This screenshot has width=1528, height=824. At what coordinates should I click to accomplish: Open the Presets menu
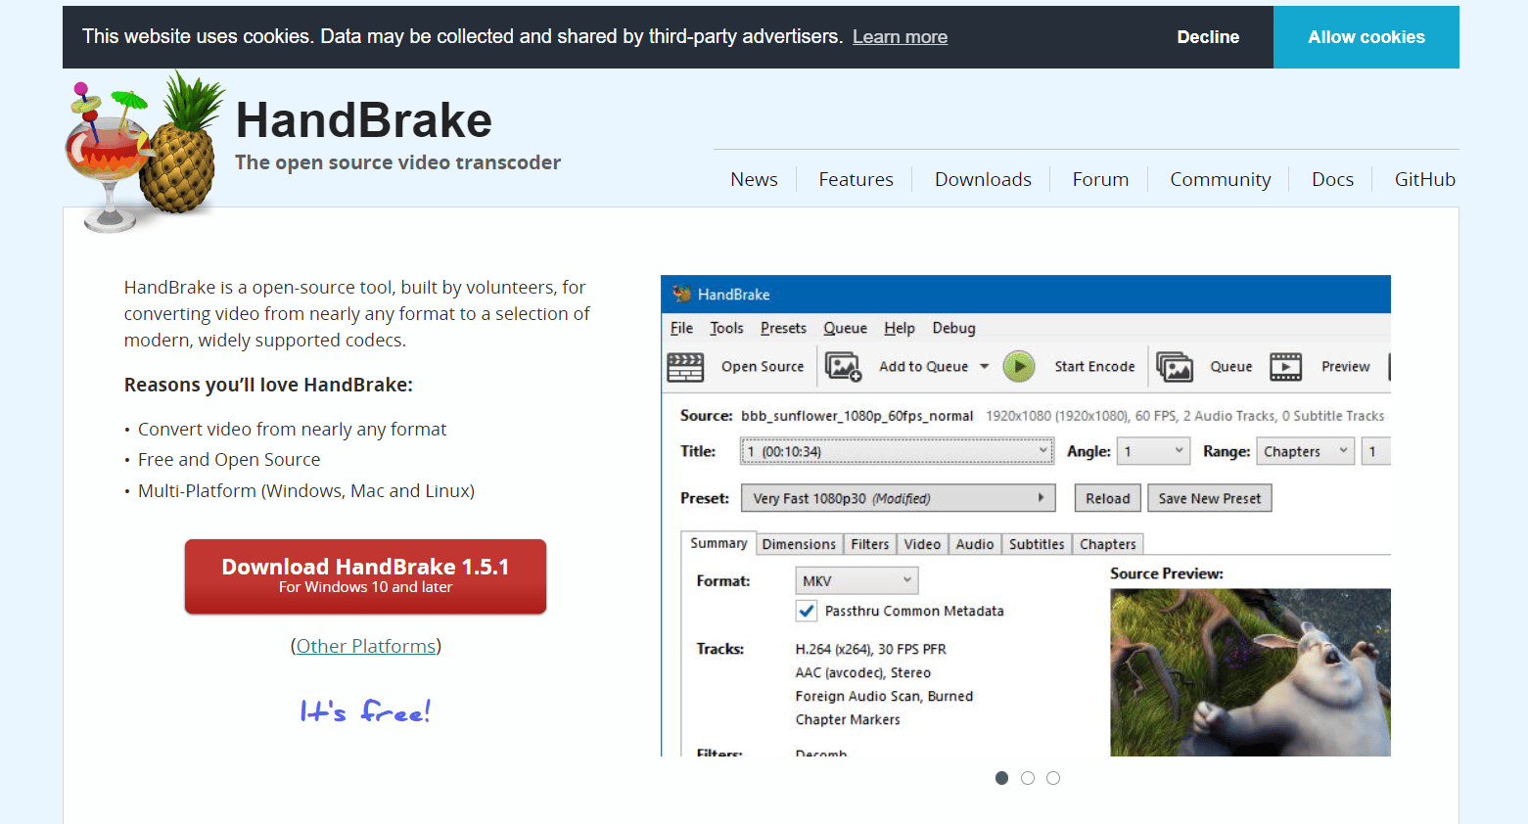point(783,328)
